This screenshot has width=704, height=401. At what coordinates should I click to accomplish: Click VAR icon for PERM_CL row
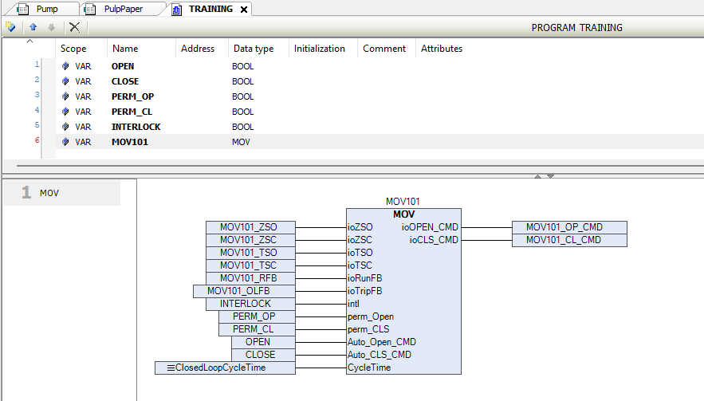[65, 112]
